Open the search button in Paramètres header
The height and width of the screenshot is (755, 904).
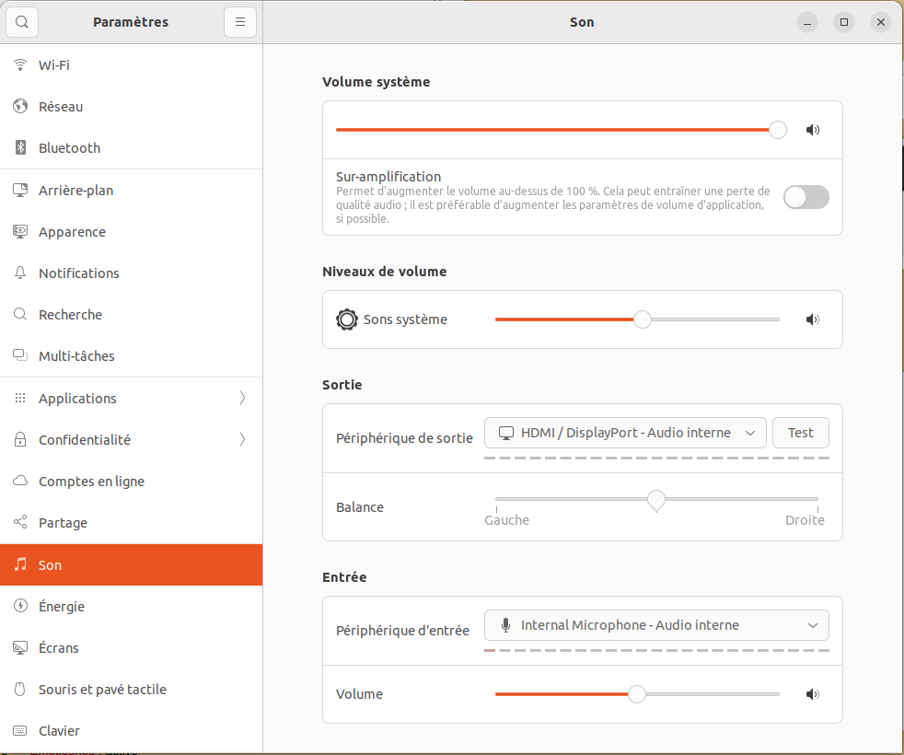pos(22,22)
